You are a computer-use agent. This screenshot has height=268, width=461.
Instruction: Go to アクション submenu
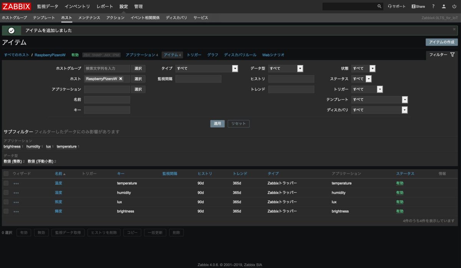[x=115, y=18]
